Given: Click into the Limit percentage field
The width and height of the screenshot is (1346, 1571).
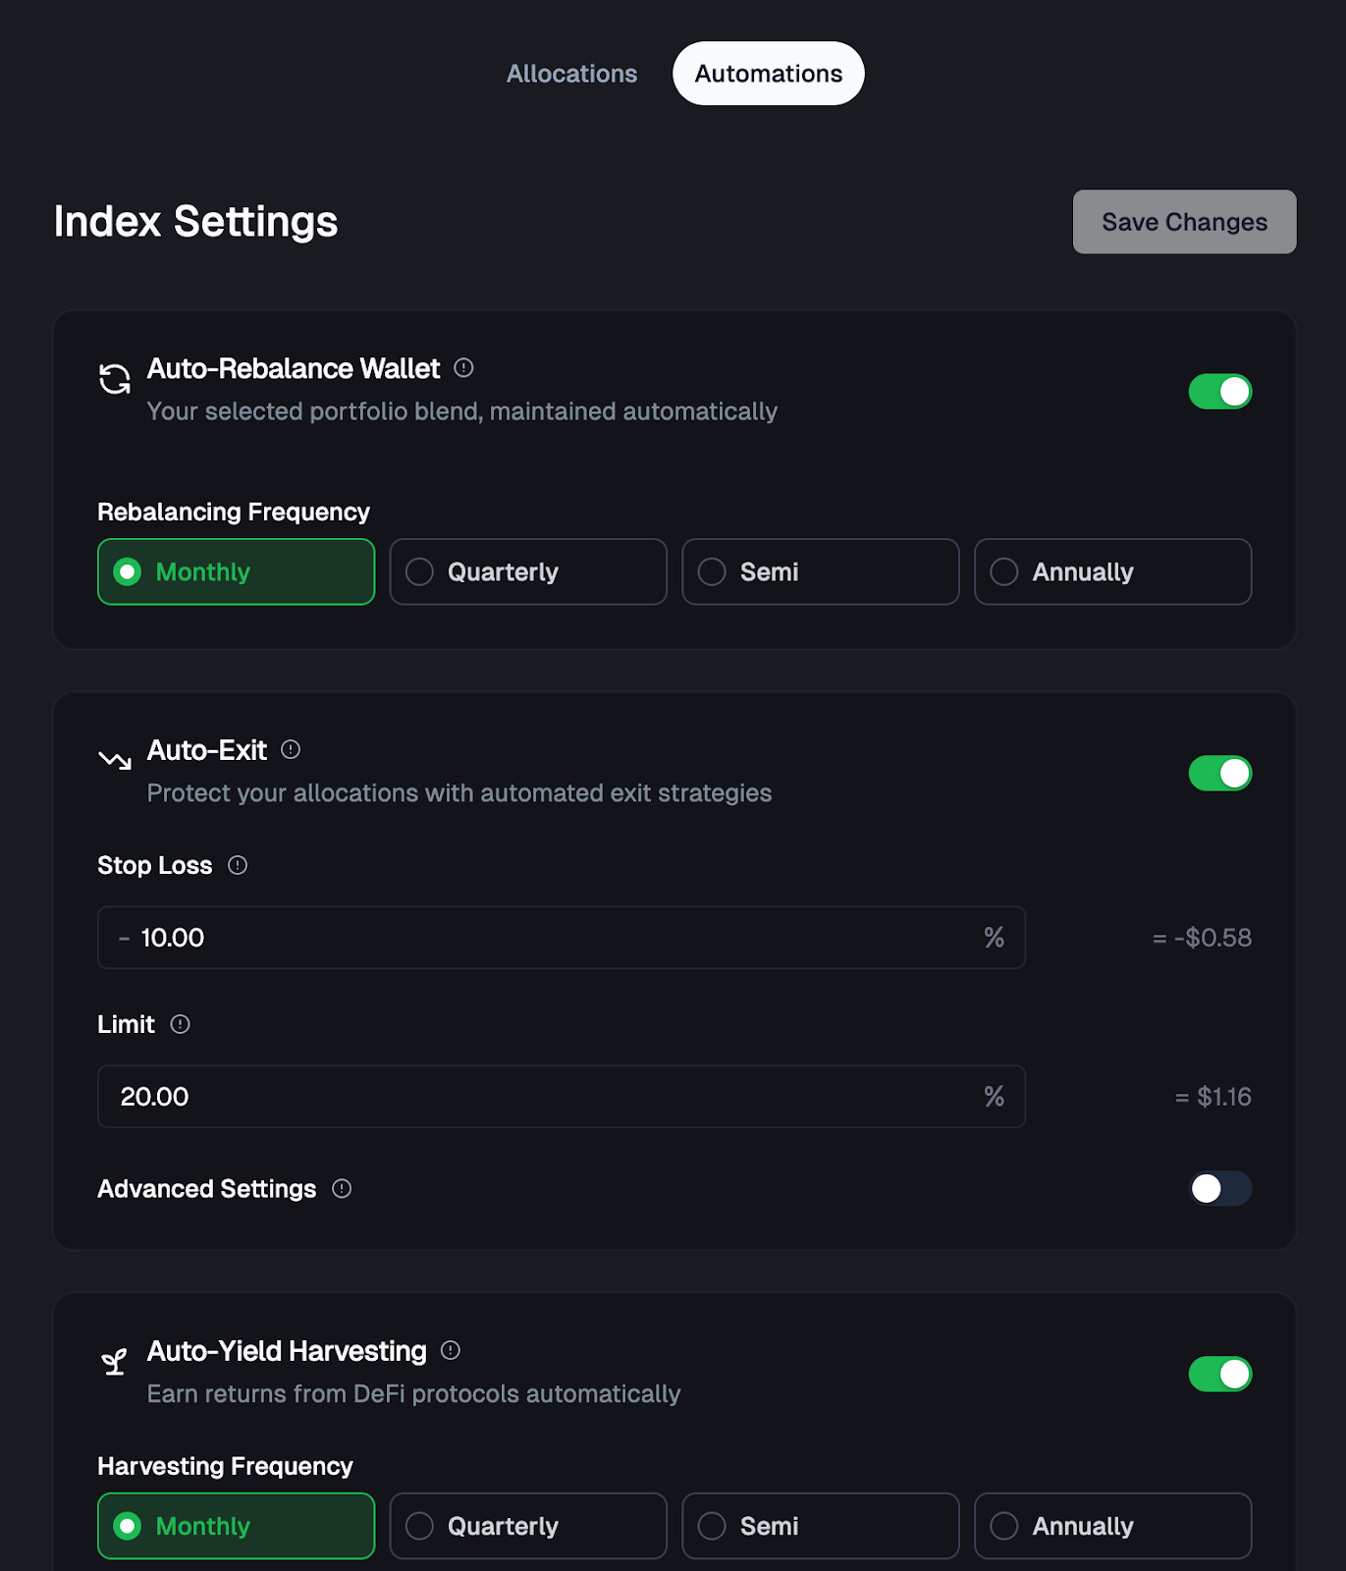Looking at the screenshot, I should 550,1097.
